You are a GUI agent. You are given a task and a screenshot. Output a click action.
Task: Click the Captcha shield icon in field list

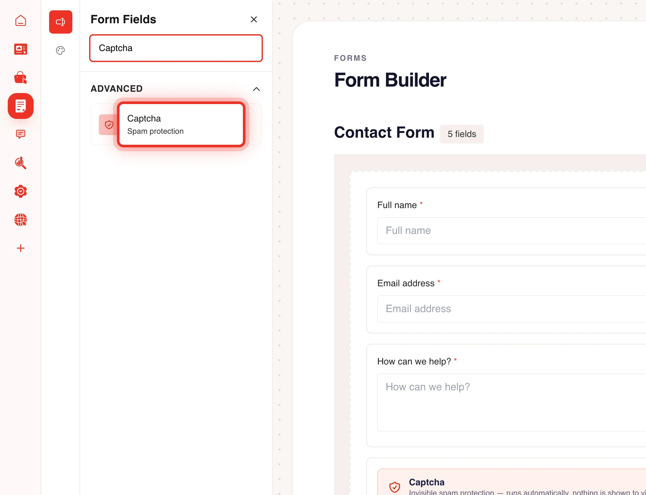[109, 125]
